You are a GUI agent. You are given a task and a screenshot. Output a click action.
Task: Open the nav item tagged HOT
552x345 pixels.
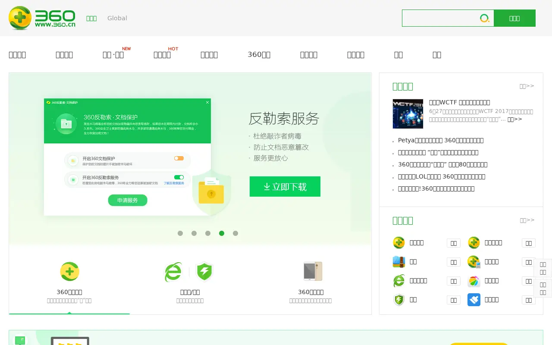[162, 54]
